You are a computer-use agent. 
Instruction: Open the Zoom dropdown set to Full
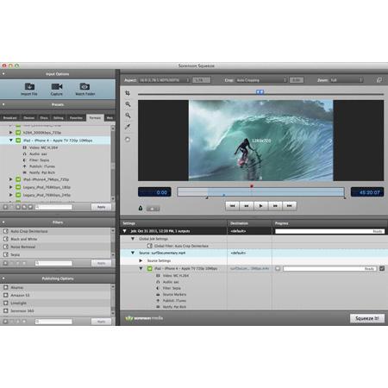[346, 80]
